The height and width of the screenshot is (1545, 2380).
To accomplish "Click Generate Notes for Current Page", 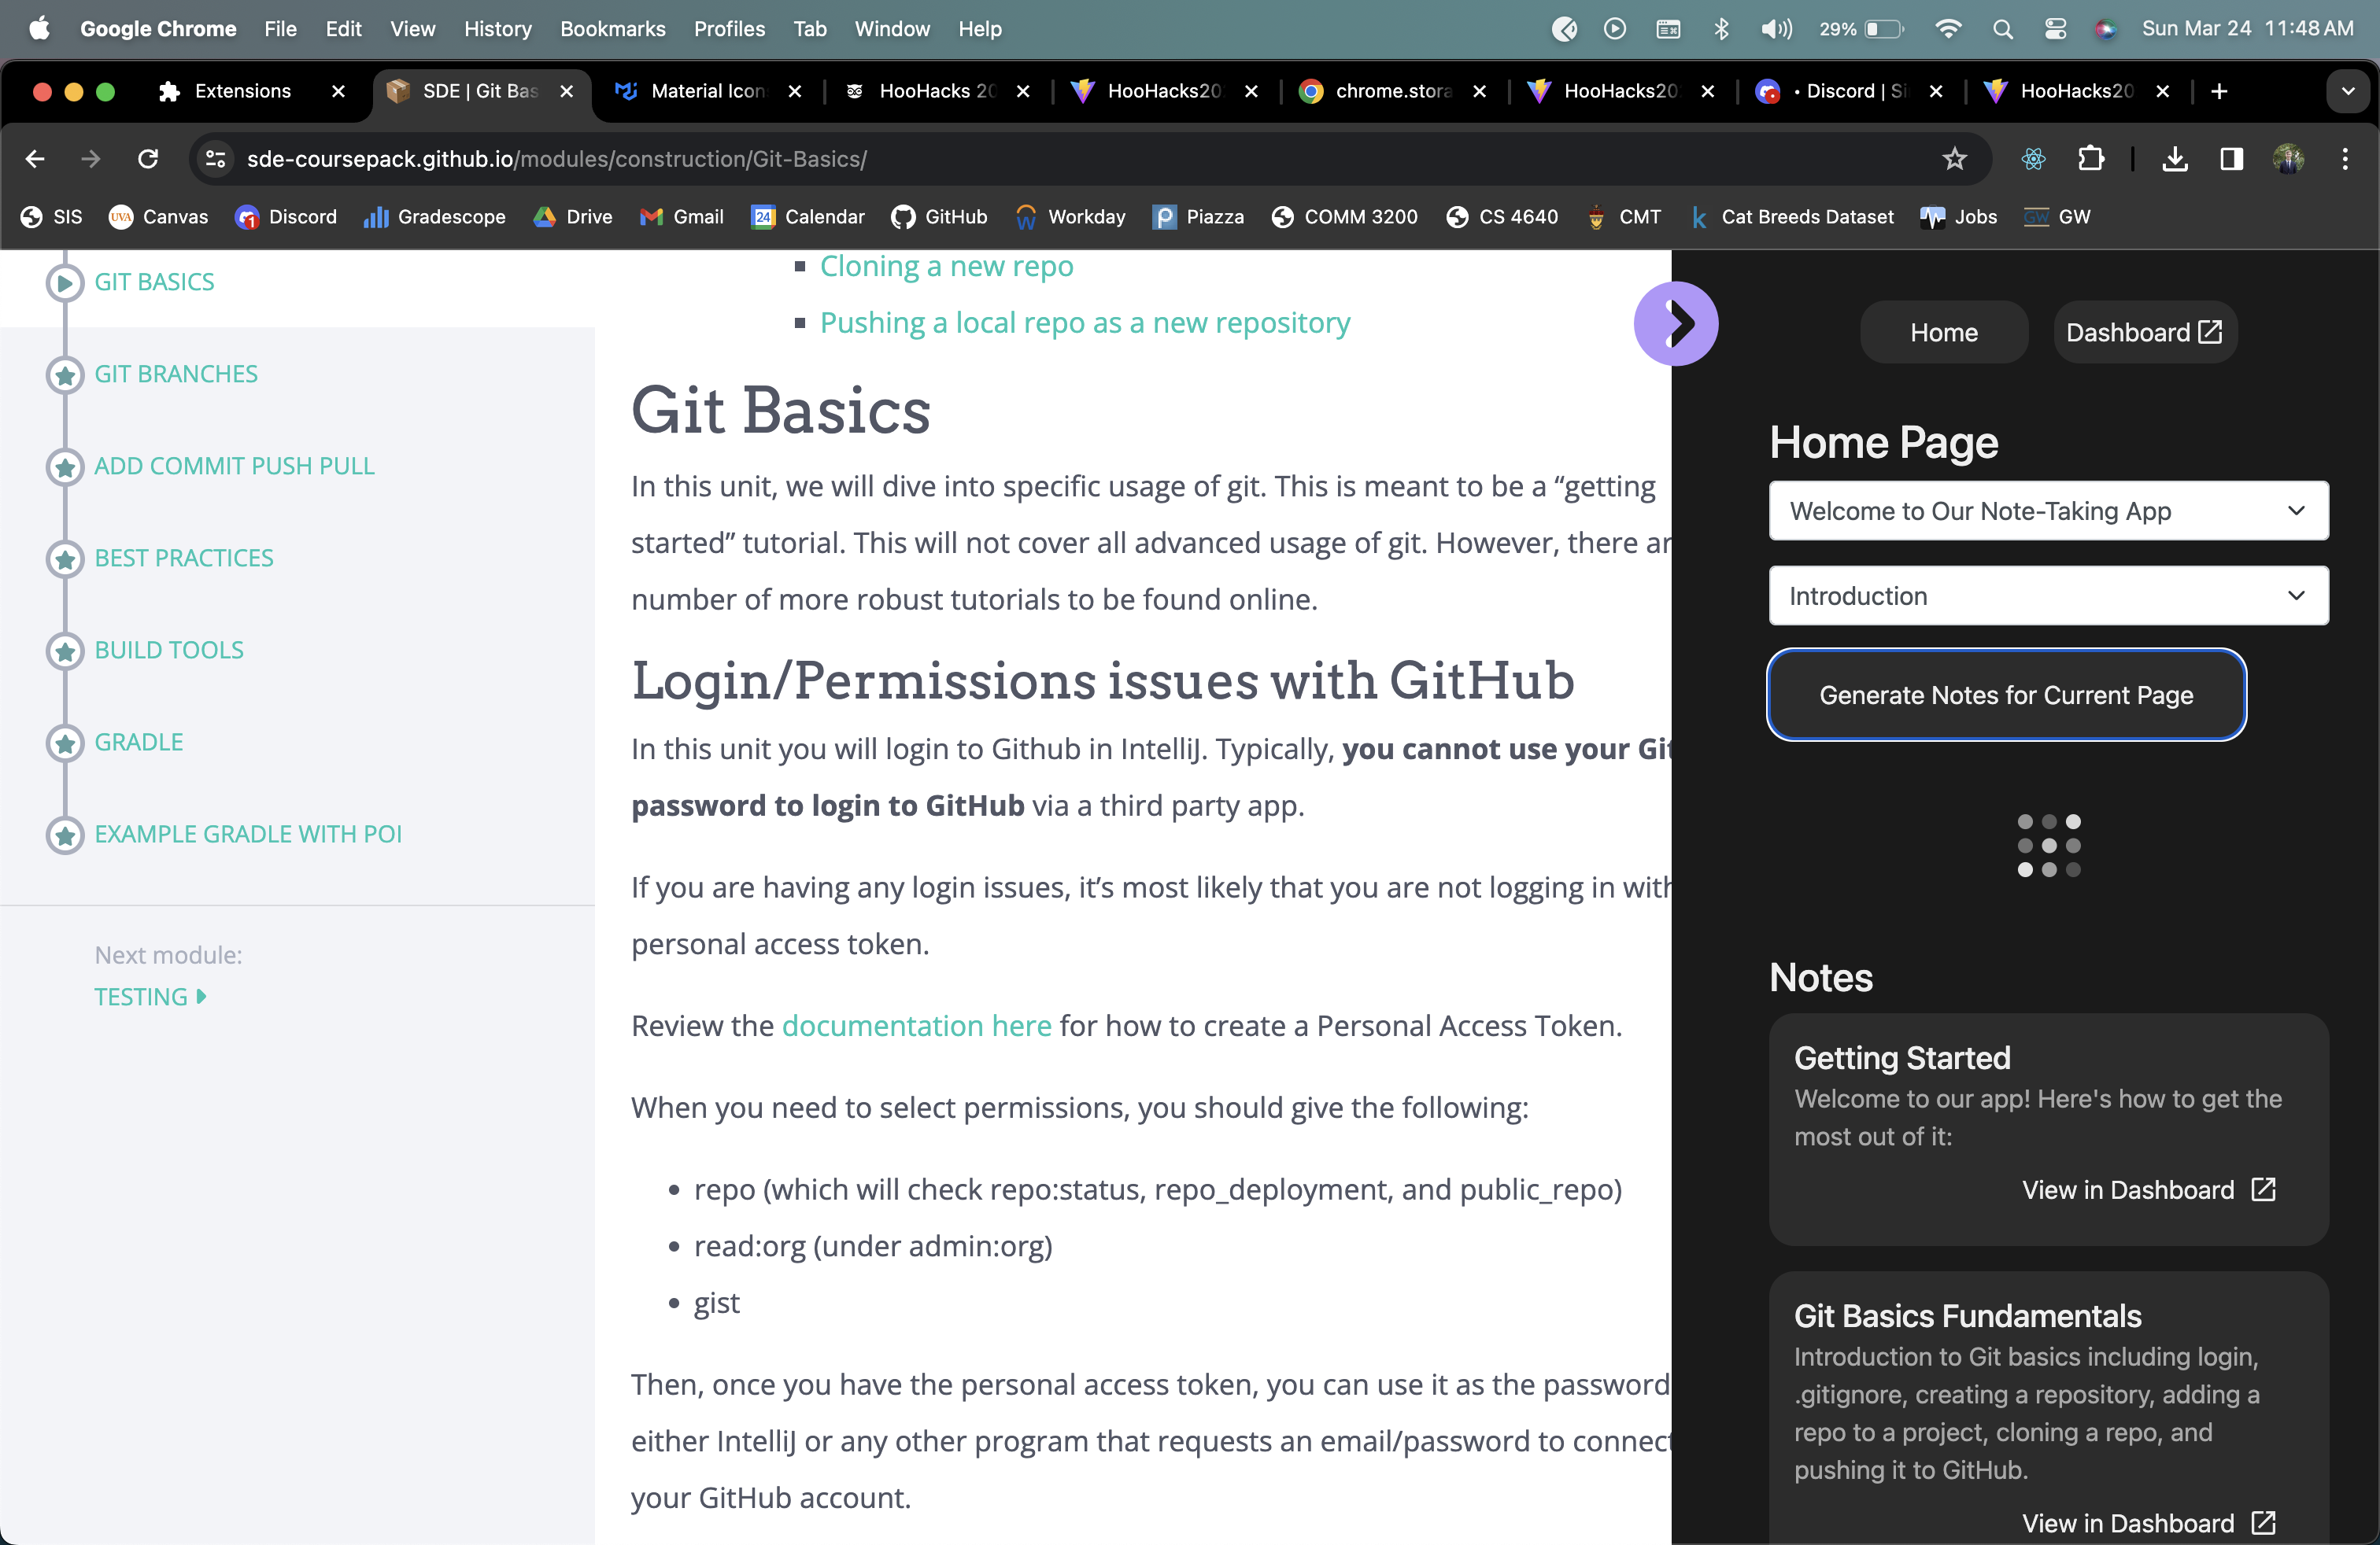I will (2006, 695).
